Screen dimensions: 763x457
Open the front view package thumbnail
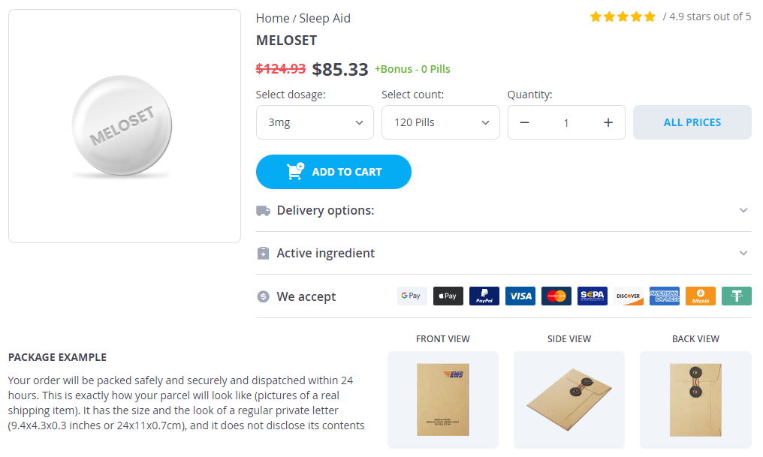[x=442, y=399]
